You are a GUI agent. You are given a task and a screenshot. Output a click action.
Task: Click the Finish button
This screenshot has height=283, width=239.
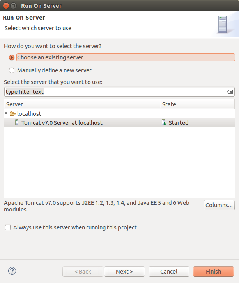pos(213,271)
